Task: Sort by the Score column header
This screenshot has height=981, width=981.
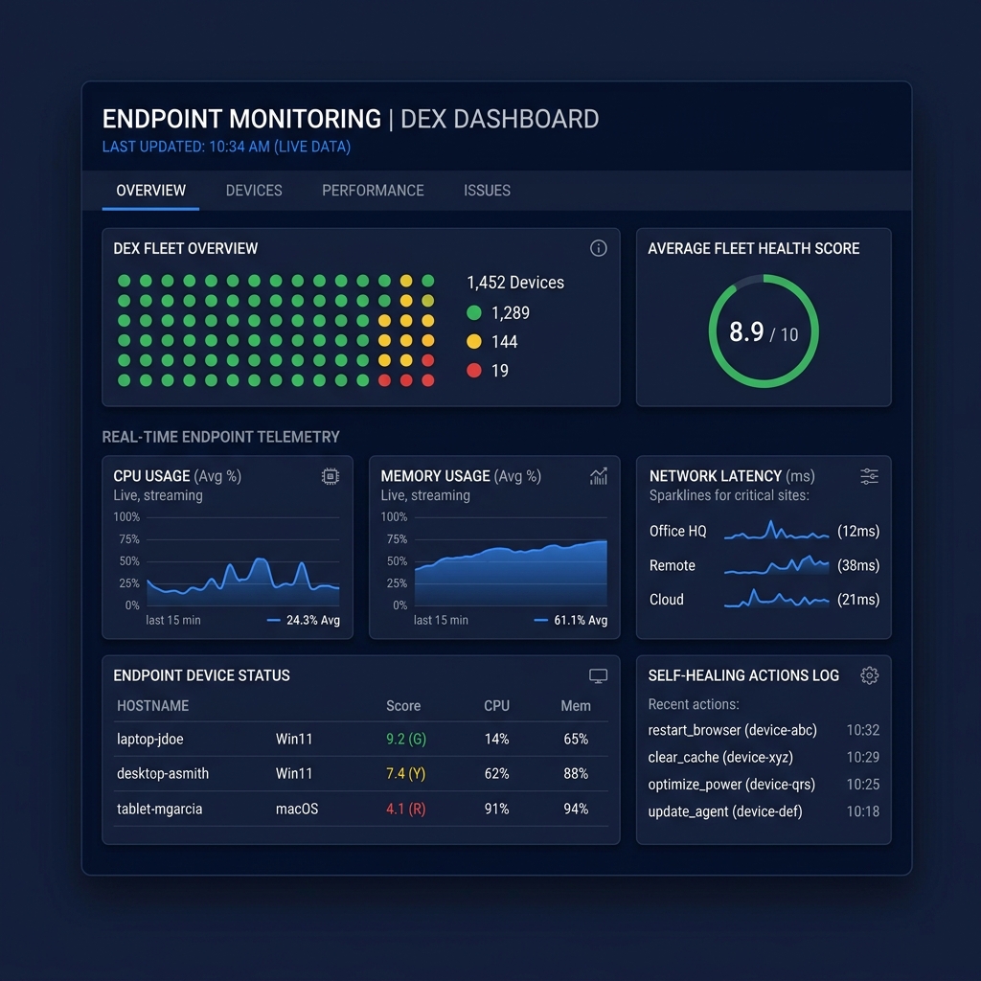Action: 403,706
